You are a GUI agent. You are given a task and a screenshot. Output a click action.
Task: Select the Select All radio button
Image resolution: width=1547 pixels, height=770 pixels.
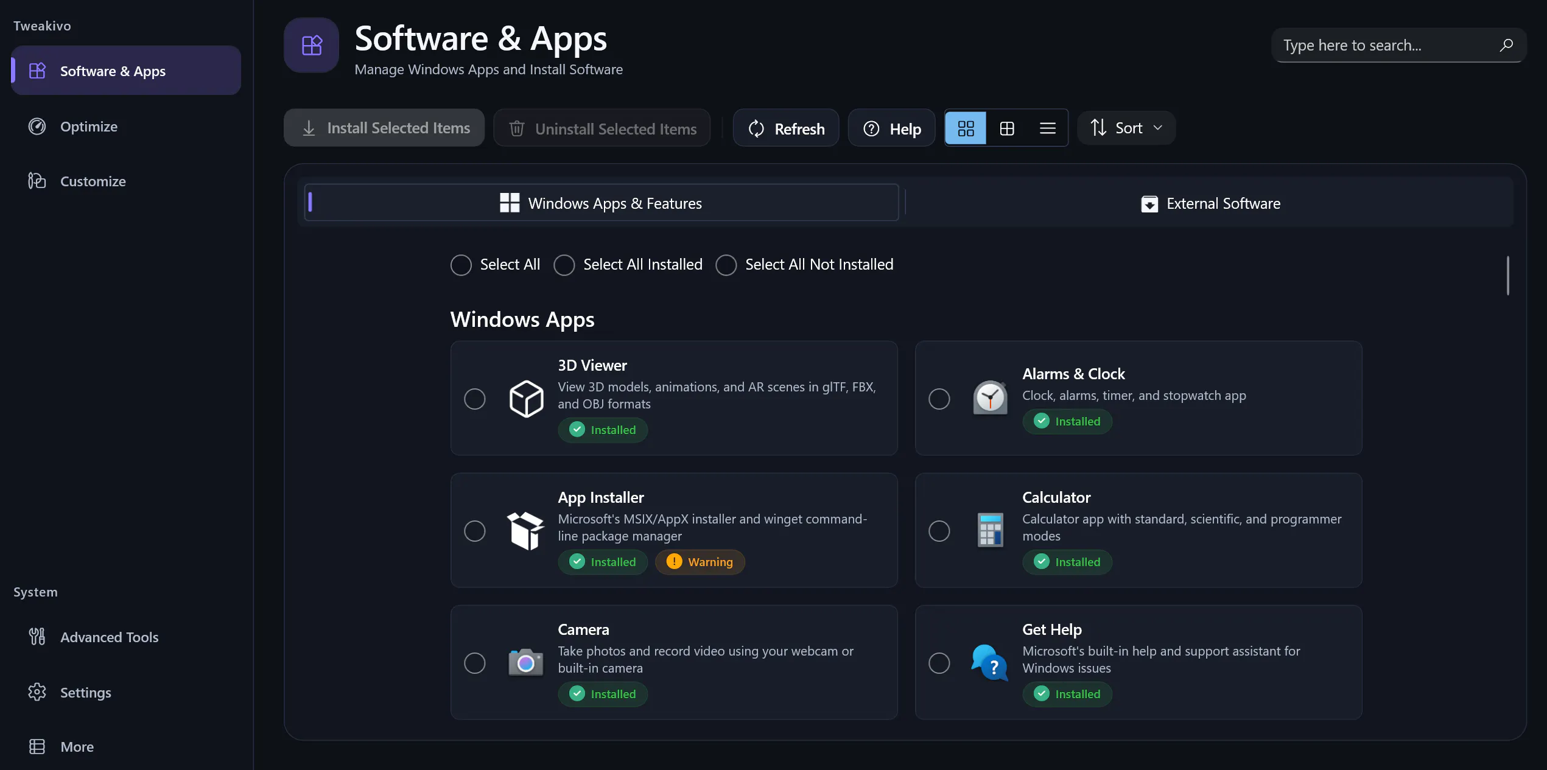pyautogui.click(x=461, y=265)
